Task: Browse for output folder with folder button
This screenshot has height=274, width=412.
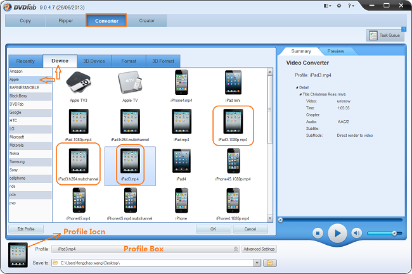Action: pos(270,263)
